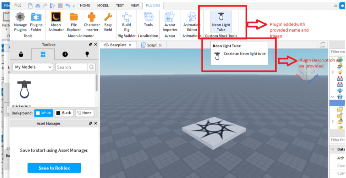Switch to the VIEW ribbon tab
Screen dimensions: 346x178
[x=135, y=5]
